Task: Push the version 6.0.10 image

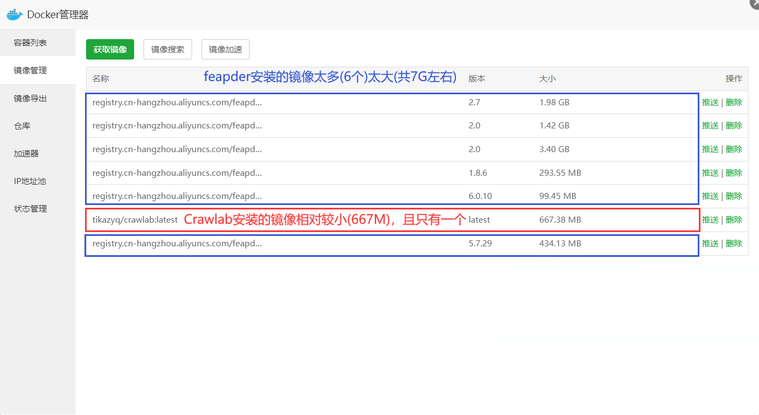Action: click(x=710, y=196)
